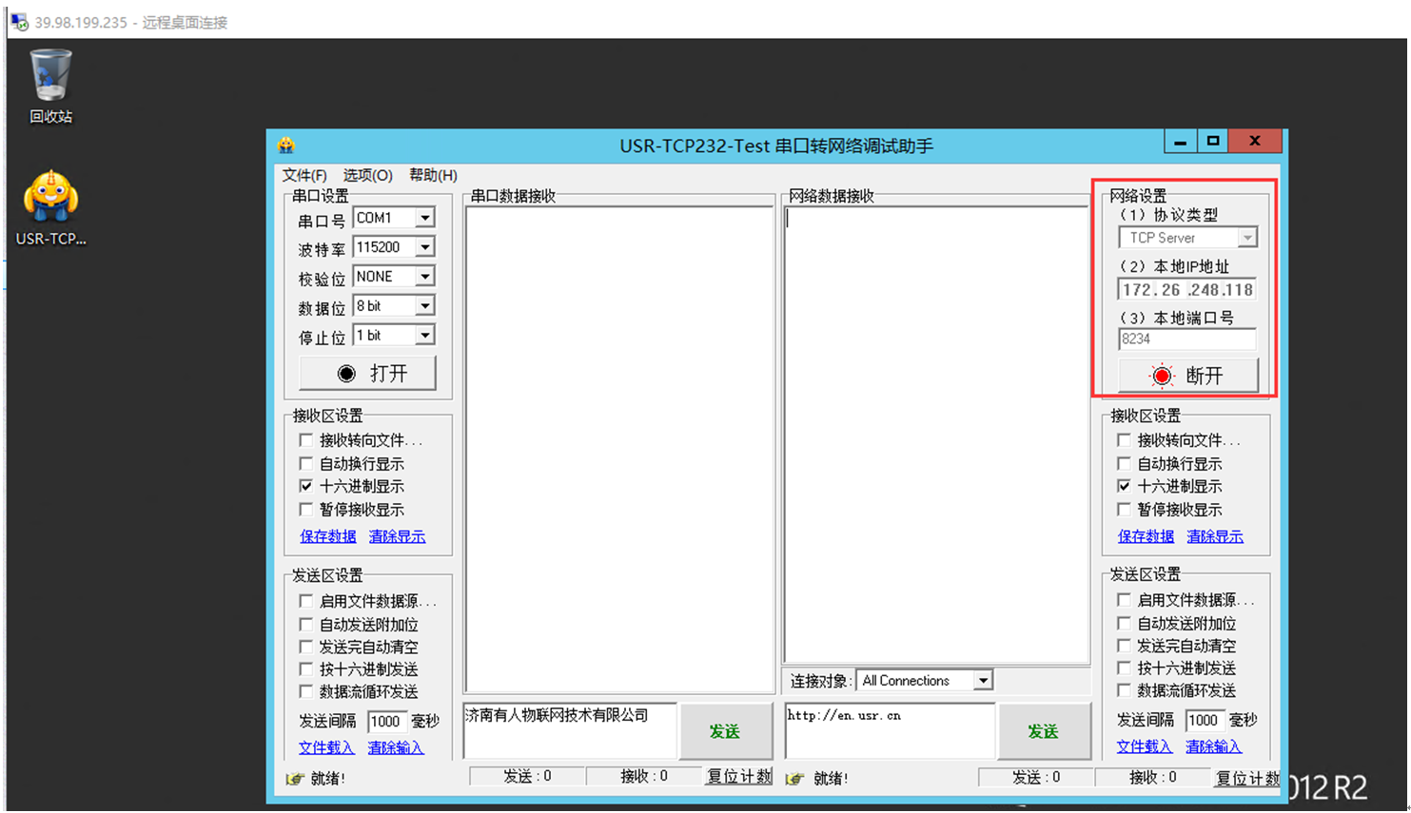Enable serial send as hex (按十六进制发送) checkbox

click(306, 669)
